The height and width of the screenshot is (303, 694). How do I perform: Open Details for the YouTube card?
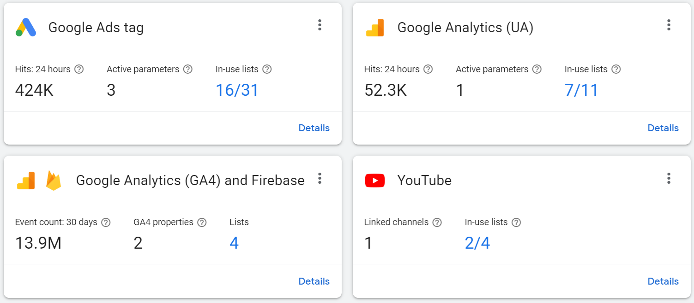click(663, 281)
